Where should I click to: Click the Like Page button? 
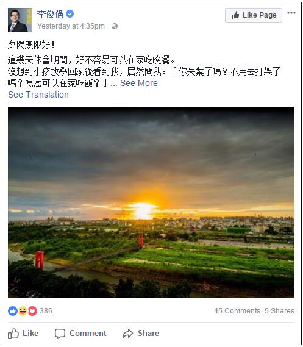[254, 15]
